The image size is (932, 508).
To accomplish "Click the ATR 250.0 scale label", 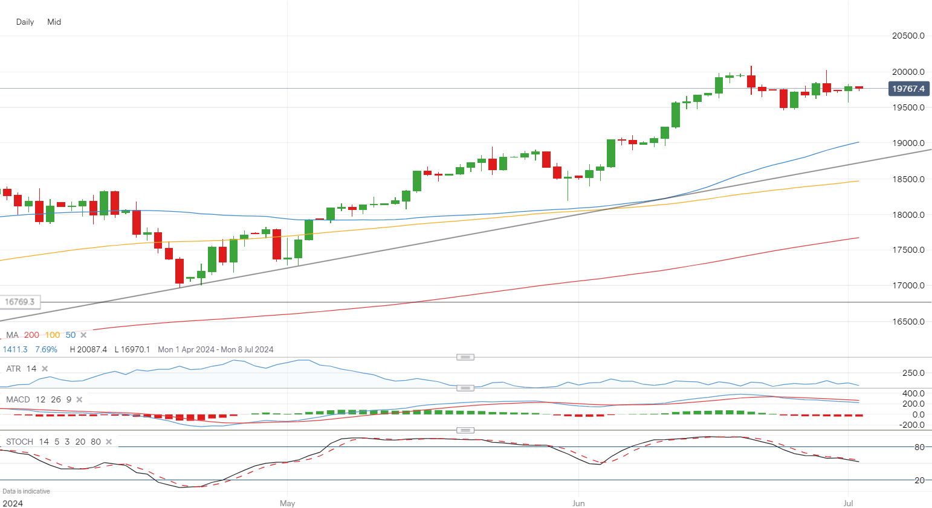I will (x=913, y=373).
